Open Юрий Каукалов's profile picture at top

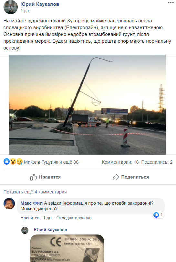click(11, 7)
